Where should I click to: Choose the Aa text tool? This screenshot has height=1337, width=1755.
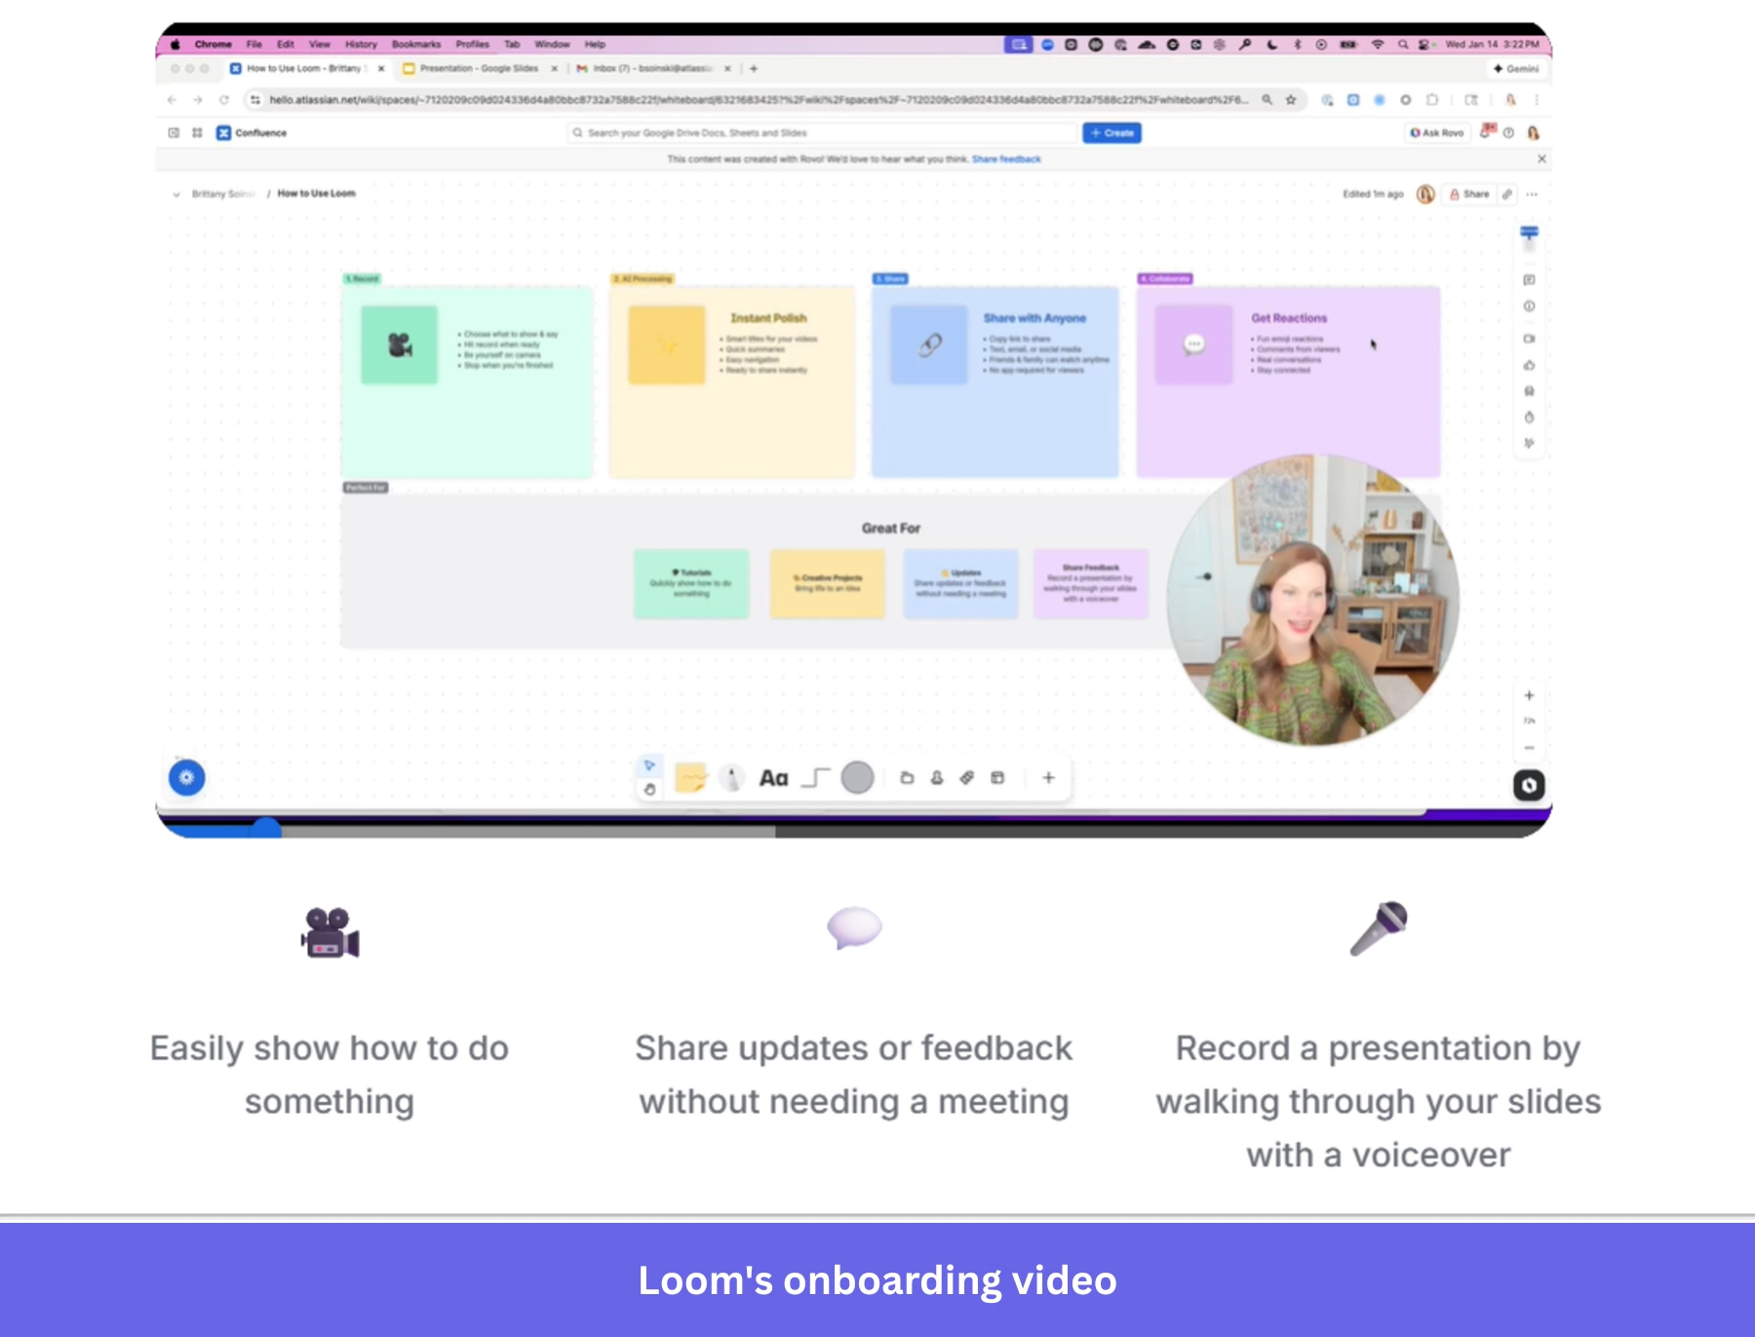[773, 778]
